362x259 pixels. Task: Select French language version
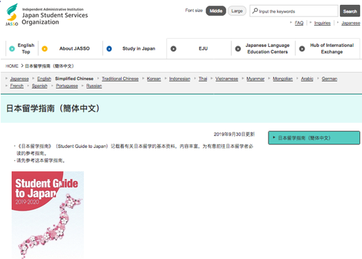coord(17,86)
